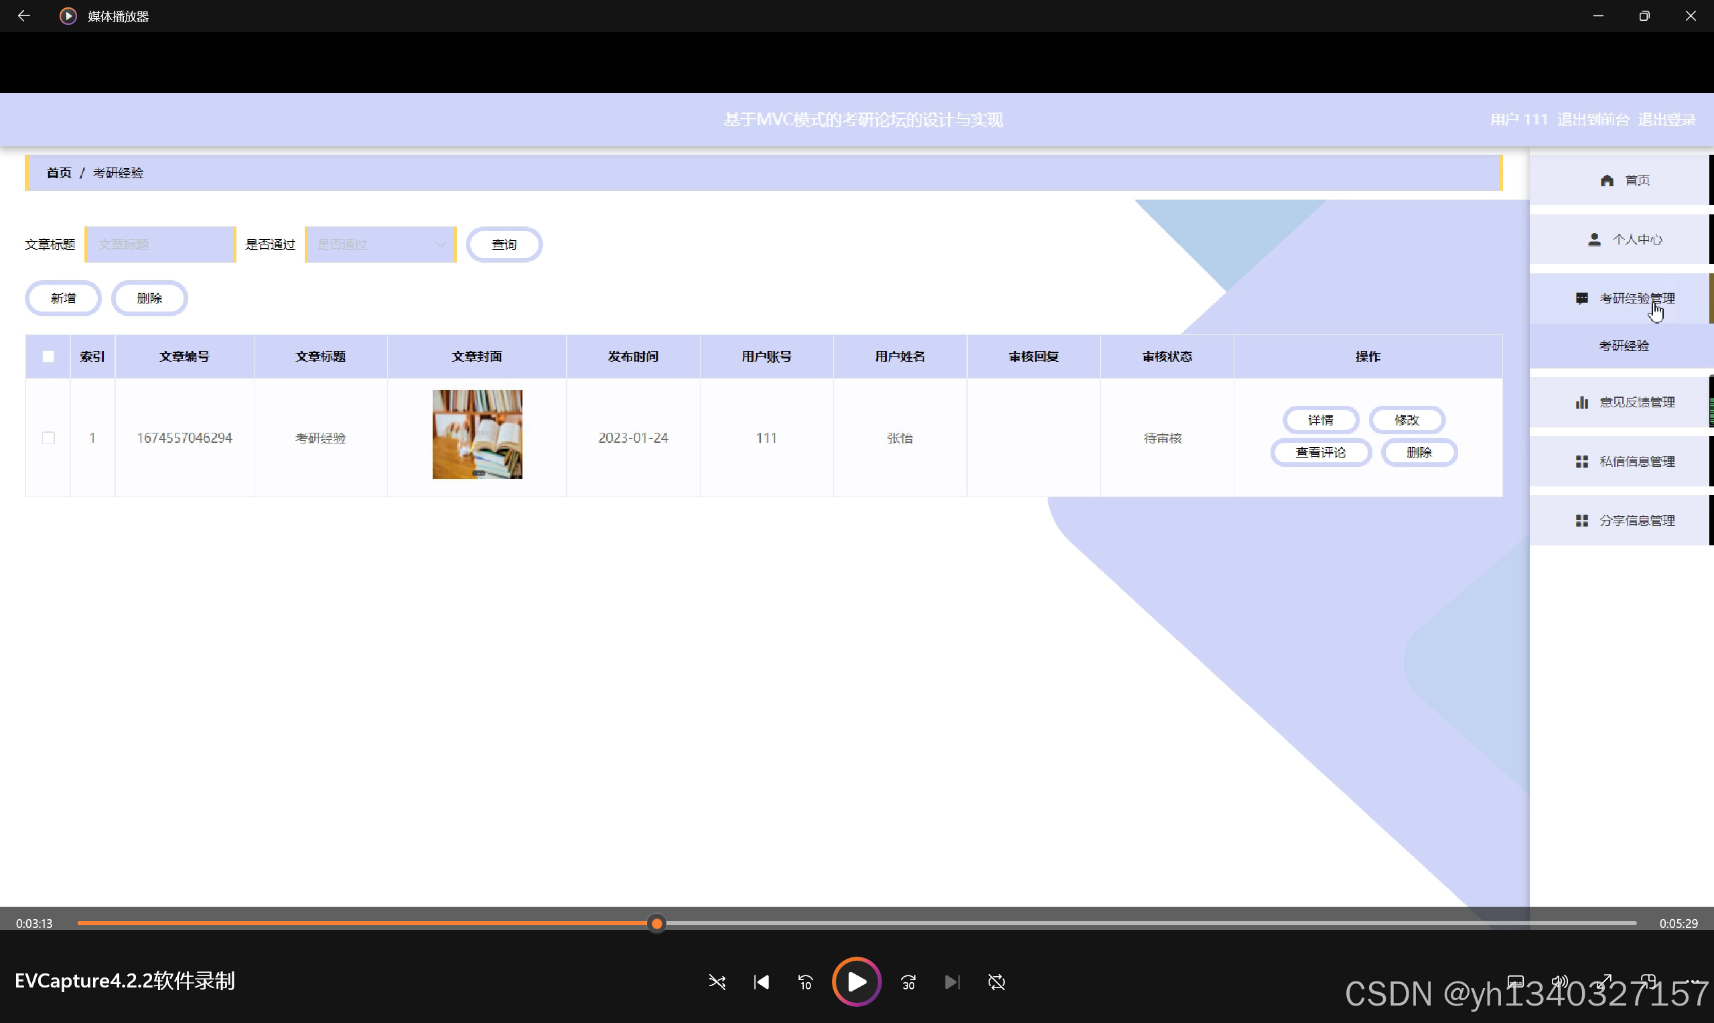1714x1023 pixels.
Task: Check the row 1 checkbox
Action: 48,437
